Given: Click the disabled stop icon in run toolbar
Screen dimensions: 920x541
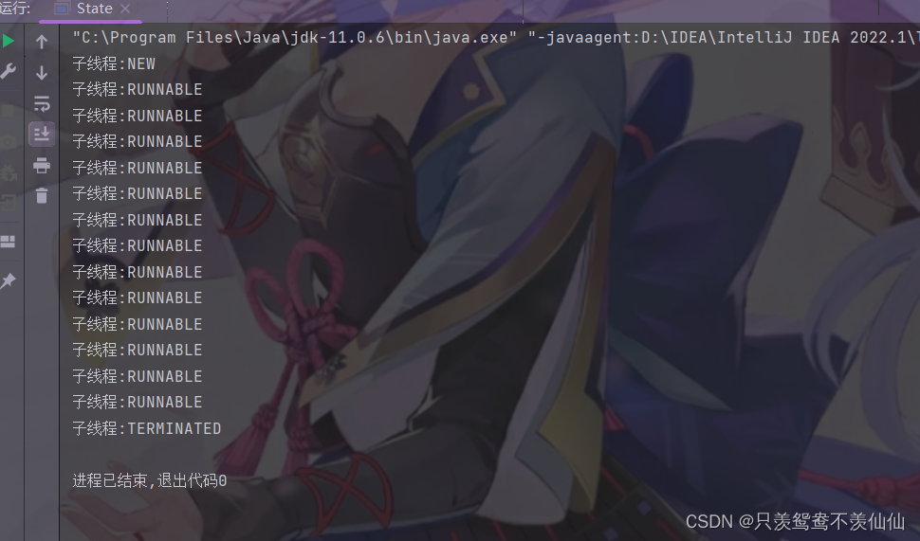Looking at the screenshot, I should [9, 110].
